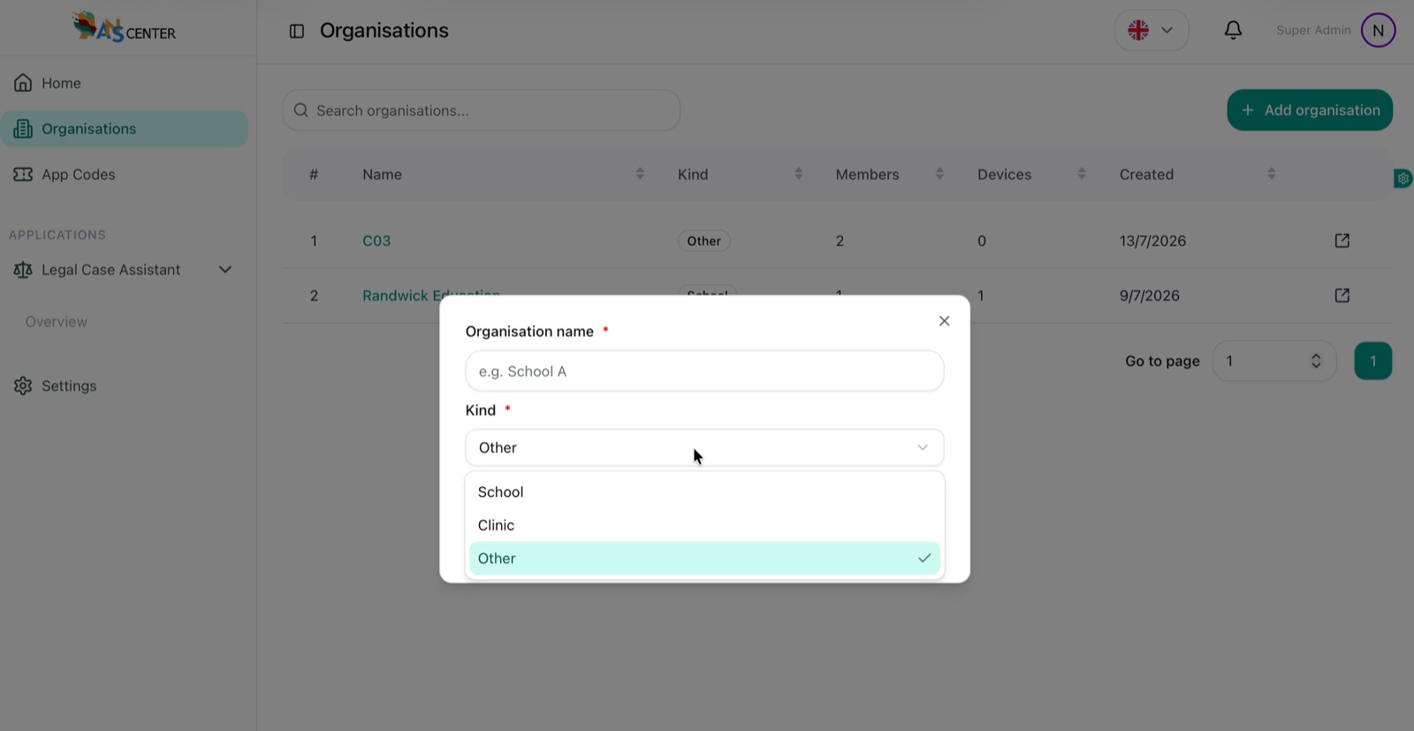
Task: Click the Super Admin label
Action: tap(1313, 30)
